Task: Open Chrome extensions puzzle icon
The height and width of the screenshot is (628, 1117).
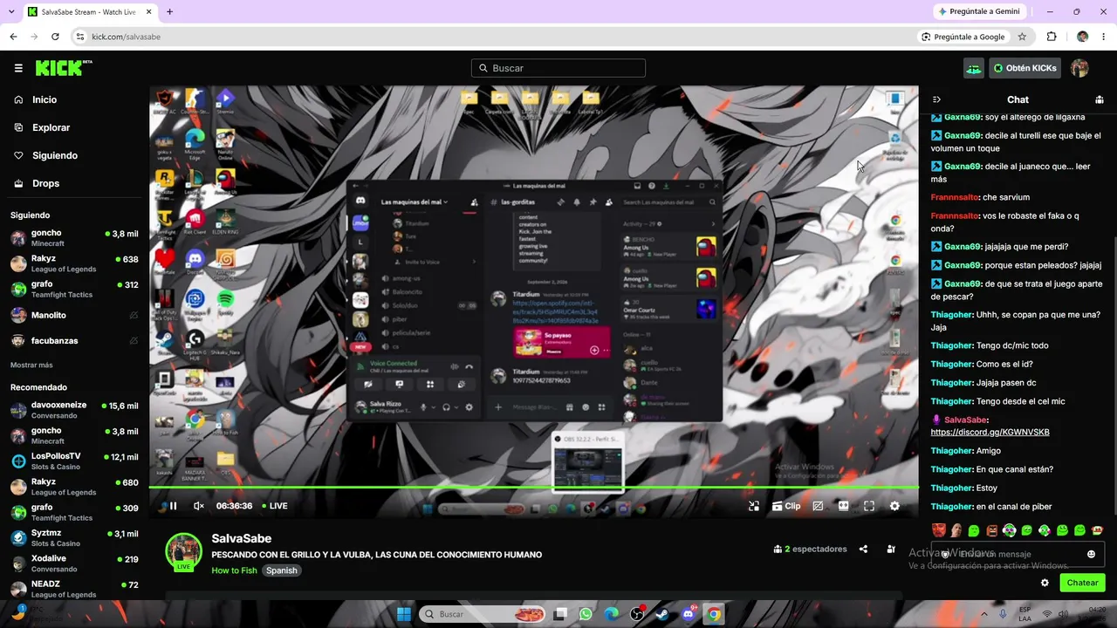Action: click(x=1052, y=37)
